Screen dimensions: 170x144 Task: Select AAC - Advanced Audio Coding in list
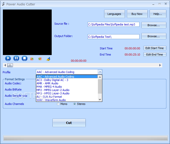(67, 77)
